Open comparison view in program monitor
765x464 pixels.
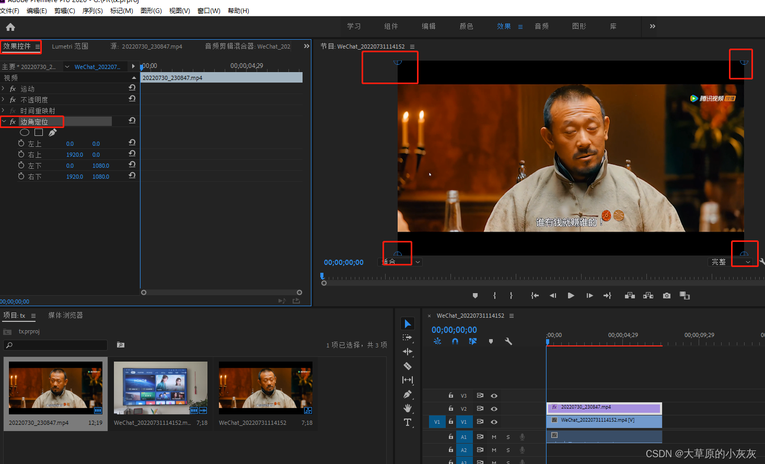(x=685, y=296)
